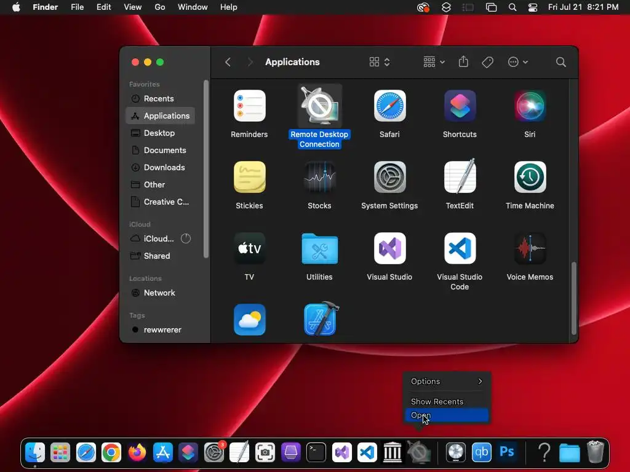Select the rewwrerer tag in sidebar

(x=161, y=329)
